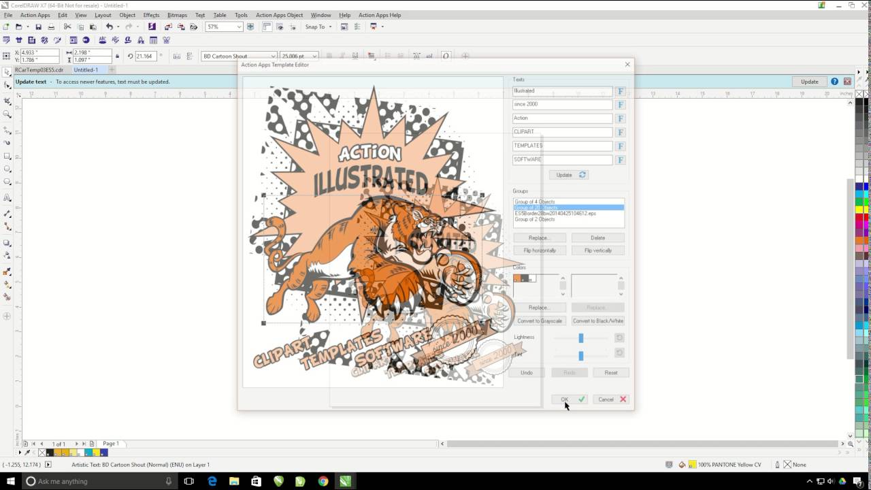Click the Import icon in toolbar

pos(168,27)
